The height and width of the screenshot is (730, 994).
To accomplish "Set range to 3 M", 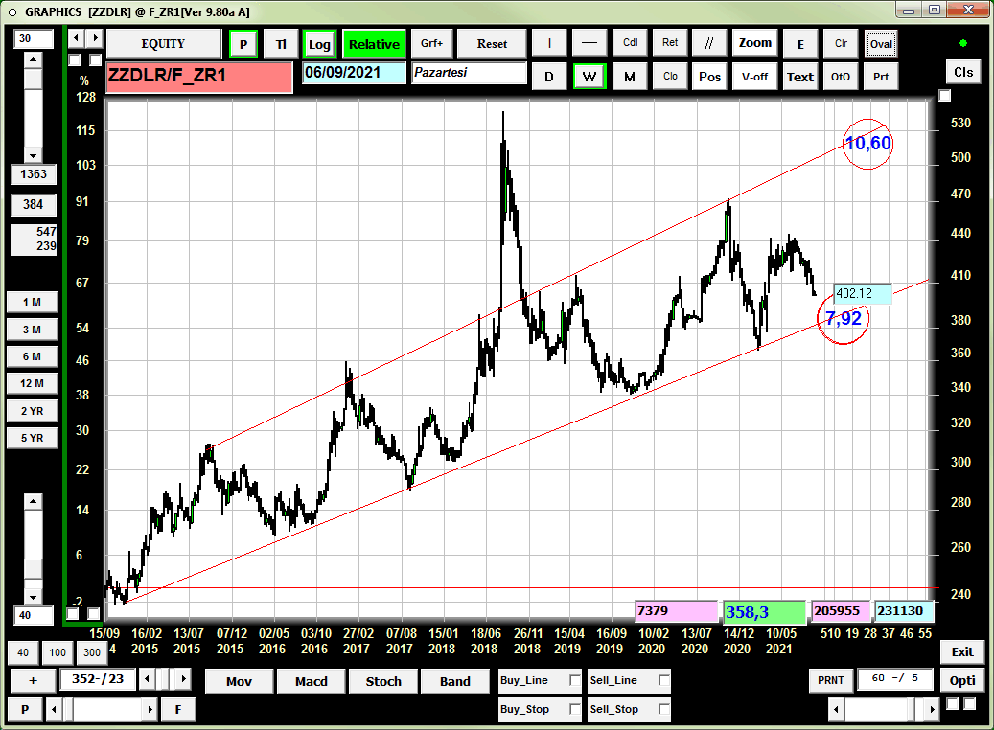I will click(32, 330).
